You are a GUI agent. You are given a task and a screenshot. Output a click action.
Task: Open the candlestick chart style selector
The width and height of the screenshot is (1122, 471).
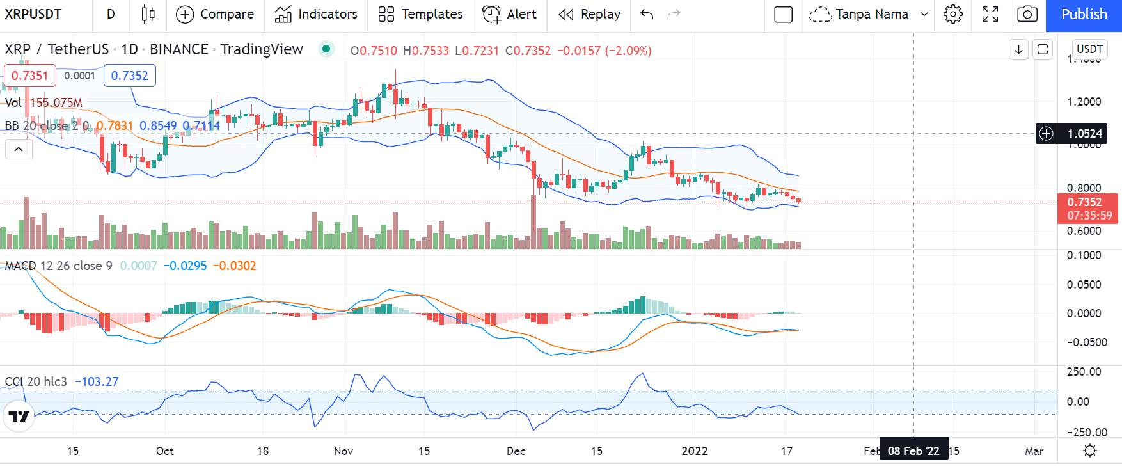(x=148, y=14)
